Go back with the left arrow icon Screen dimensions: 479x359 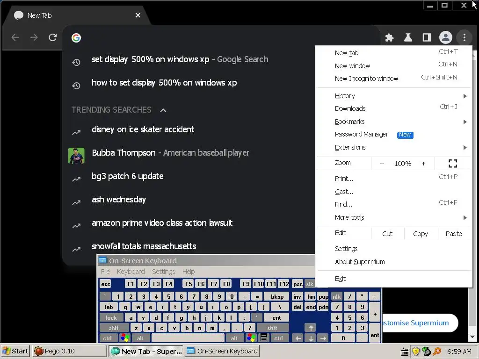pyautogui.click(x=15, y=37)
